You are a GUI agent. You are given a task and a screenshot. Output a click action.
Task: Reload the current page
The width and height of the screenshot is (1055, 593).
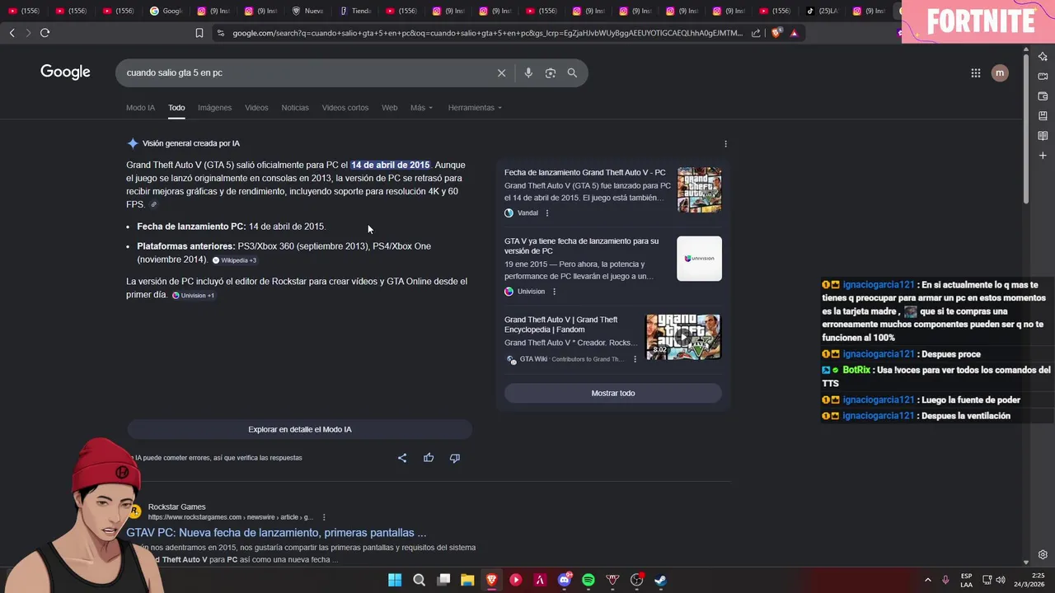(x=45, y=33)
